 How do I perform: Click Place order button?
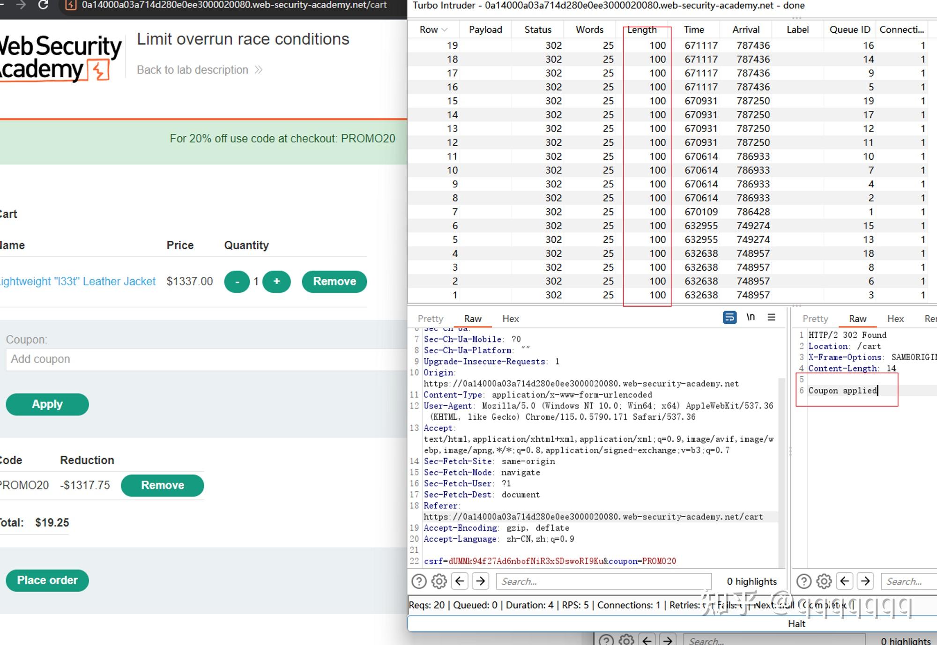[x=47, y=580]
